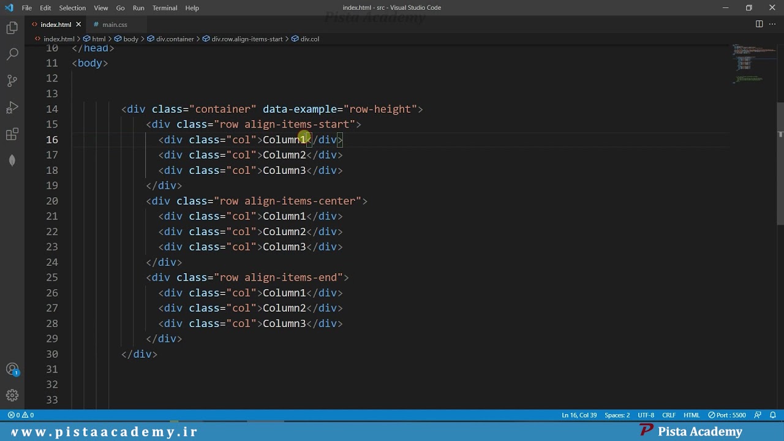Select language mode HTML in status bar

692,415
